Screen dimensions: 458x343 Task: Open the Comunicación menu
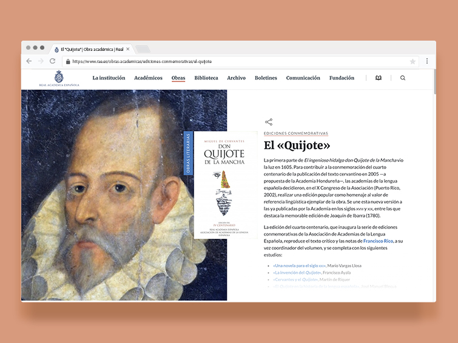(x=303, y=78)
